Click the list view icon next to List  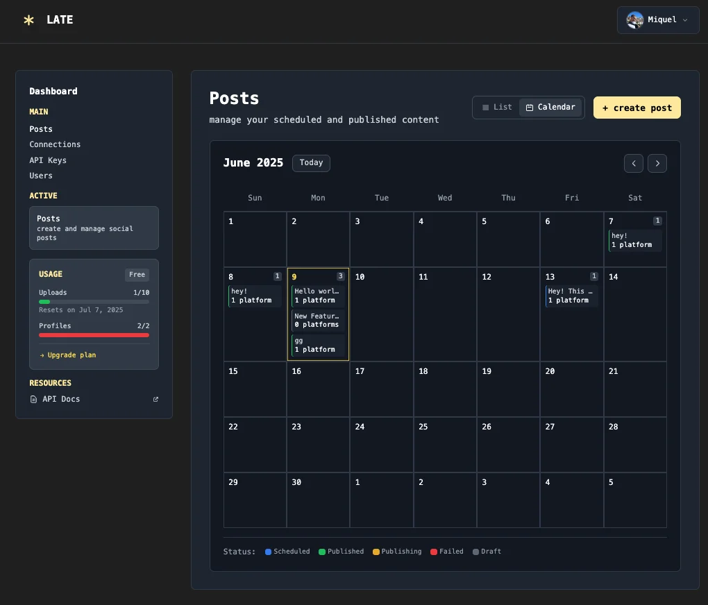point(487,107)
